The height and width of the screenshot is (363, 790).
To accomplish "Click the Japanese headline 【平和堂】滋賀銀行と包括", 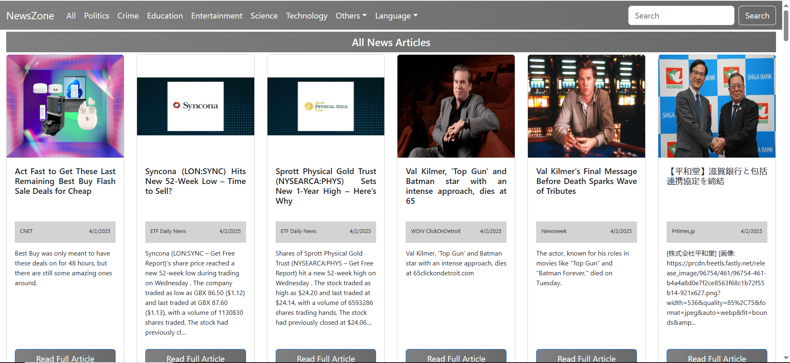I will coord(717,176).
